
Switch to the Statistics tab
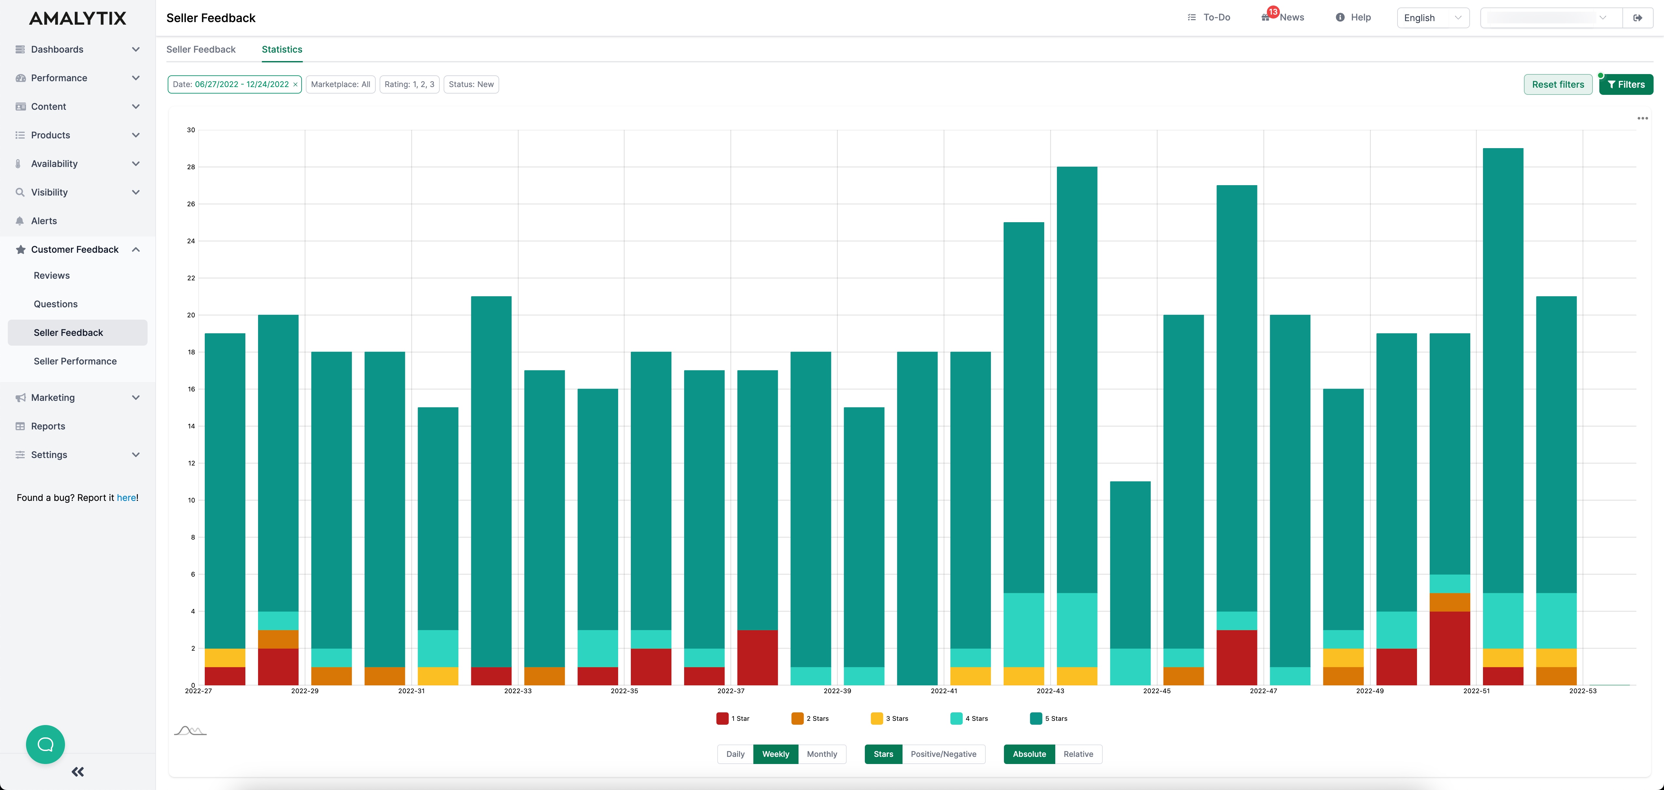(282, 49)
